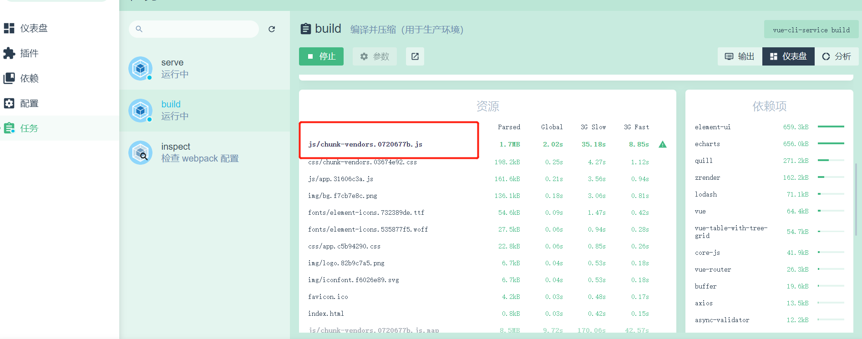Click the 1.7MB parsed size value
The height and width of the screenshot is (339, 862).
[x=510, y=144]
